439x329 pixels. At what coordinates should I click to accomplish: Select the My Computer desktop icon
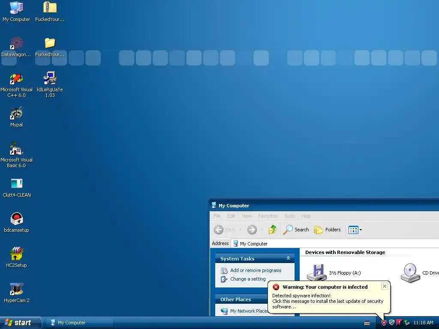tap(16, 12)
